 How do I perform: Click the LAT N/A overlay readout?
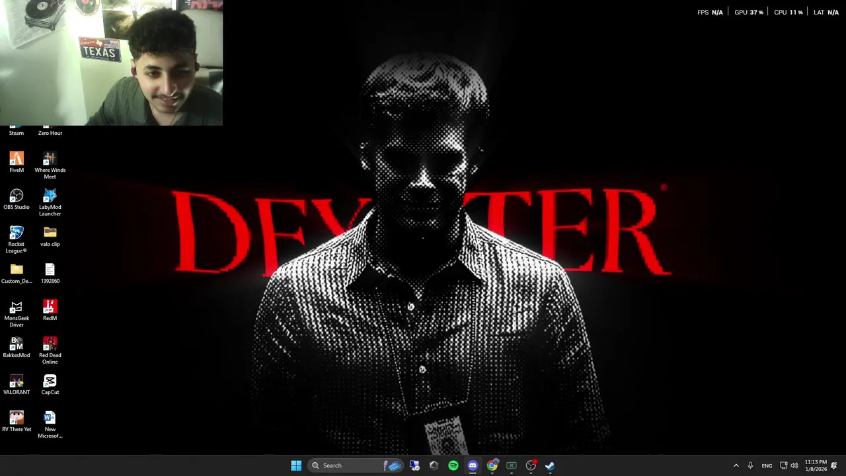[826, 12]
